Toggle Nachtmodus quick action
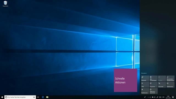Screen dimensions: 176x99 click(145, 91)
